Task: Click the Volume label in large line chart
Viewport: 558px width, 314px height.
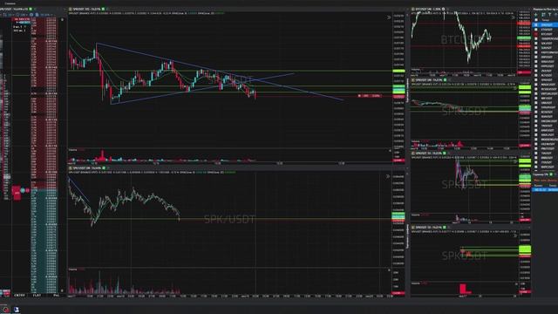Action: (72, 270)
